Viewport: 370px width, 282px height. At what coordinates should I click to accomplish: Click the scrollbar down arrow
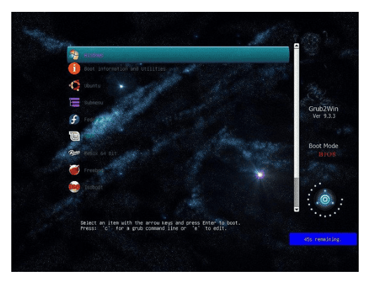(x=297, y=209)
